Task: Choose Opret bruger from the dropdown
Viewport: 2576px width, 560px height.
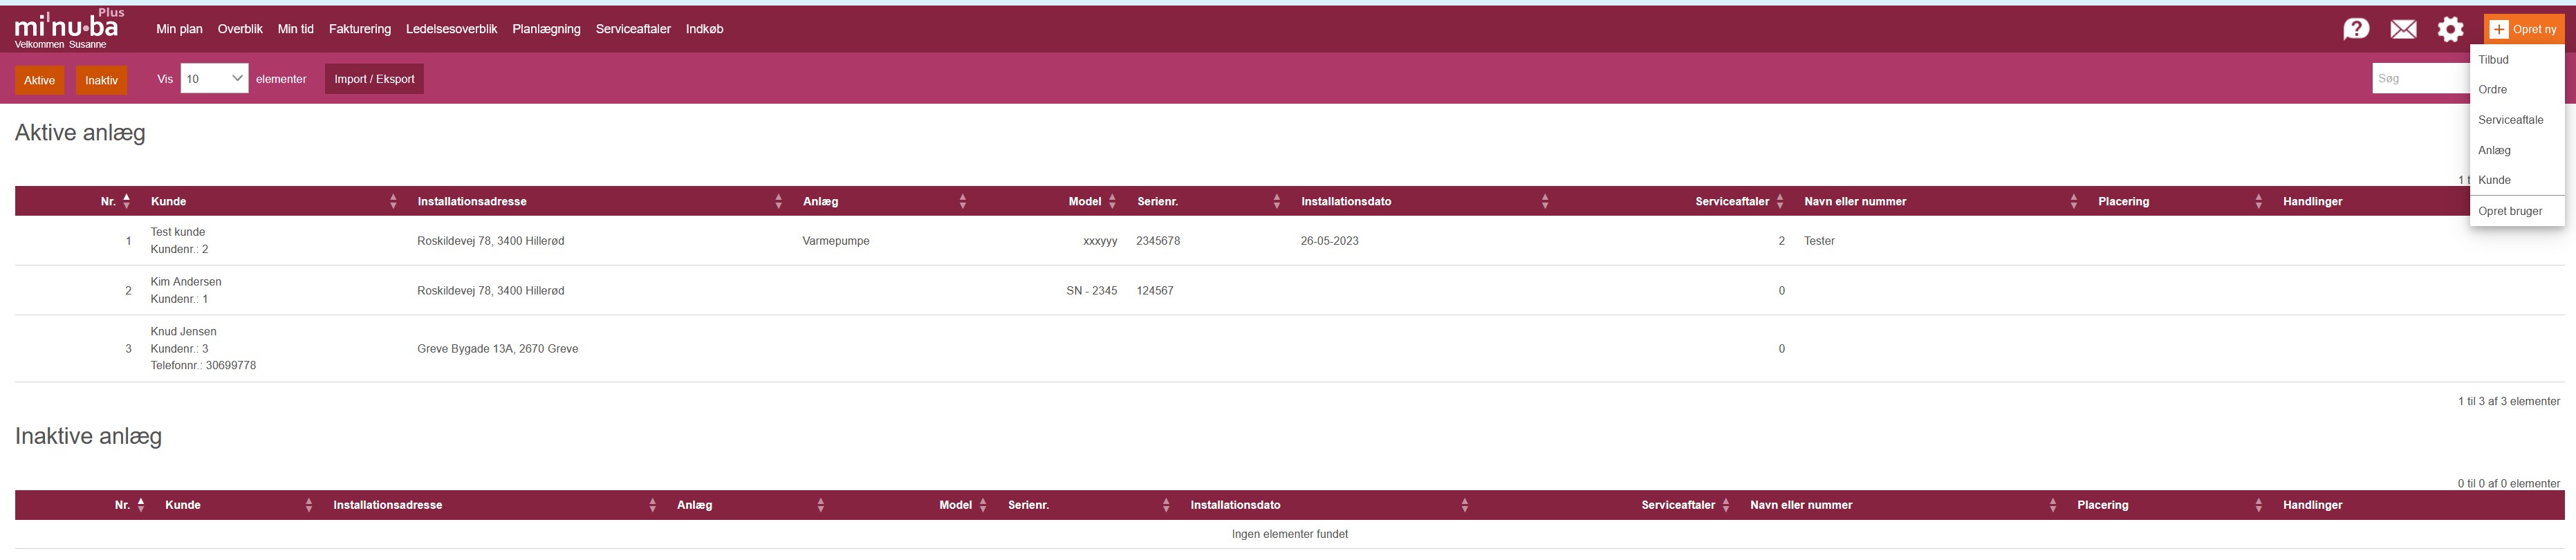Action: click(2517, 211)
